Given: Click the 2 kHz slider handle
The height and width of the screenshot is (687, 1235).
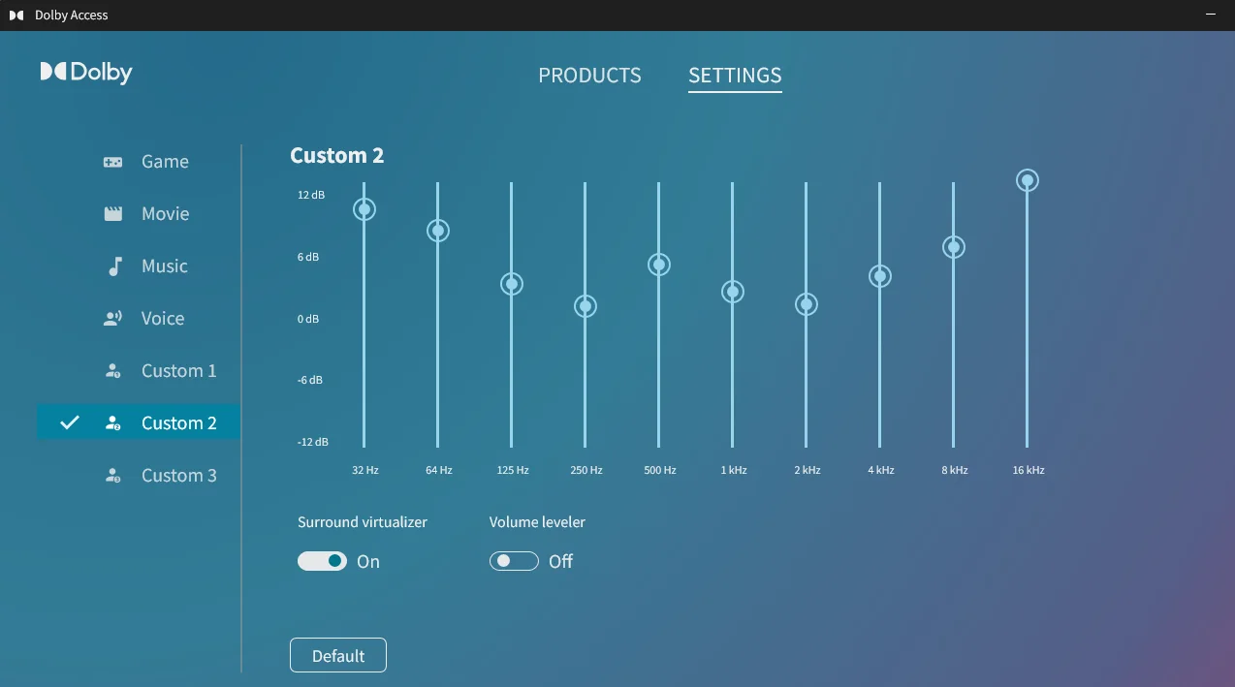Looking at the screenshot, I should 807,304.
